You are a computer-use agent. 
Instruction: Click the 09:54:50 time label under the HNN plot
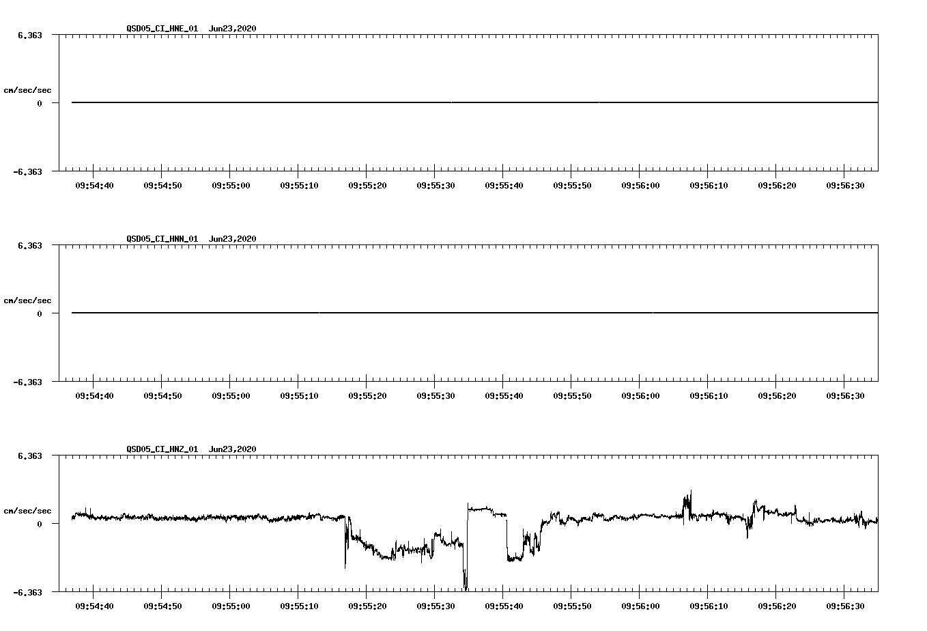coord(162,396)
